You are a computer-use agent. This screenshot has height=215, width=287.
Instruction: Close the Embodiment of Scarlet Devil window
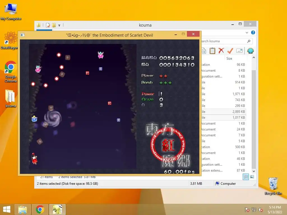point(193,34)
